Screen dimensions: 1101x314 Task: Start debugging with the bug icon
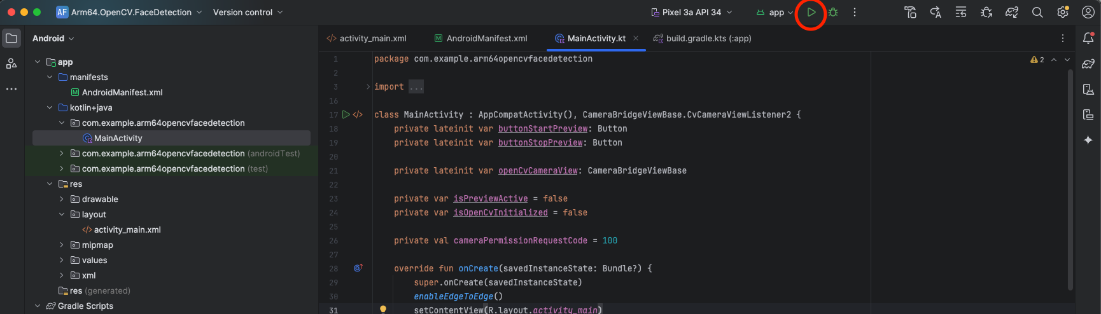pos(833,12)
